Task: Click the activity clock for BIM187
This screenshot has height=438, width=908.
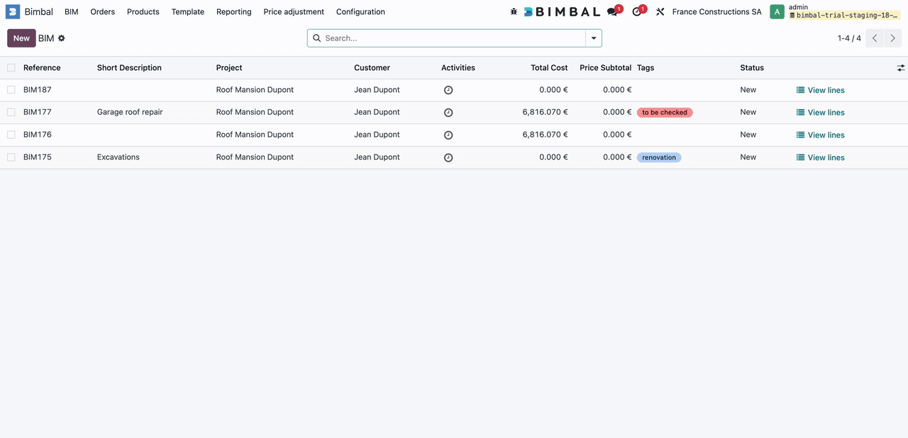Action: pyautogui.click(x=448, y=90)
